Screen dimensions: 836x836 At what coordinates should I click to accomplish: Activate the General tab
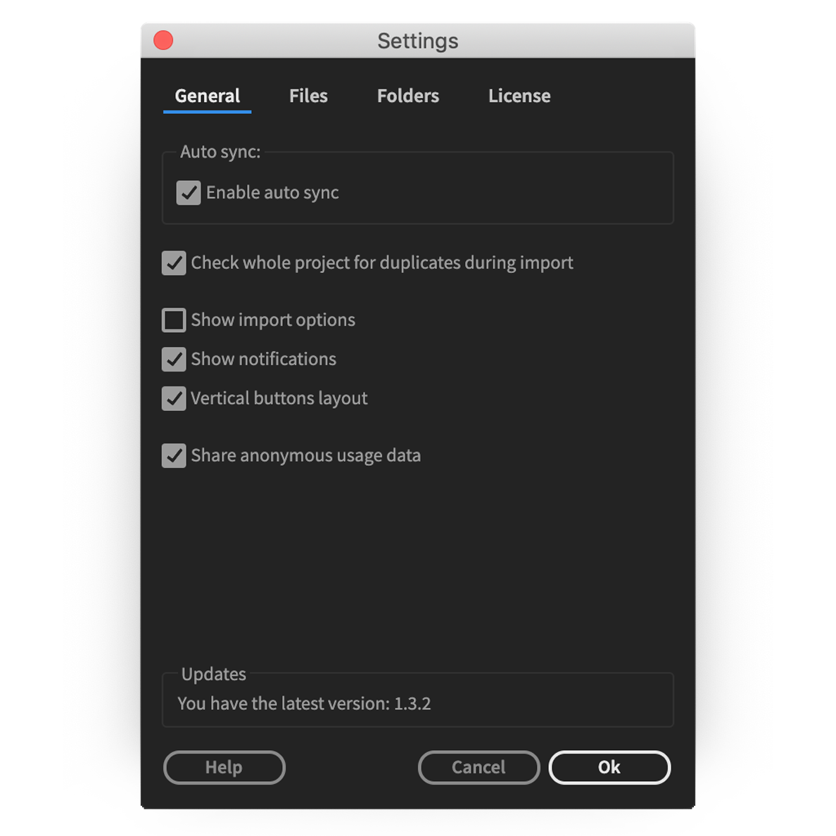tap(206, 96)
